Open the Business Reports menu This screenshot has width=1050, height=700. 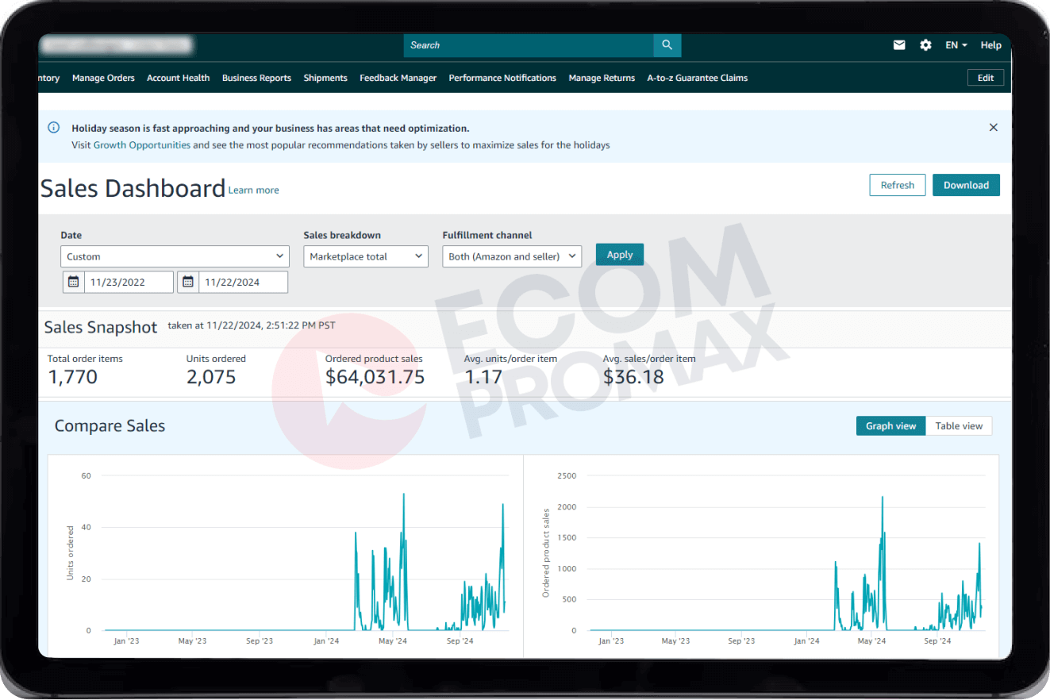256,78
